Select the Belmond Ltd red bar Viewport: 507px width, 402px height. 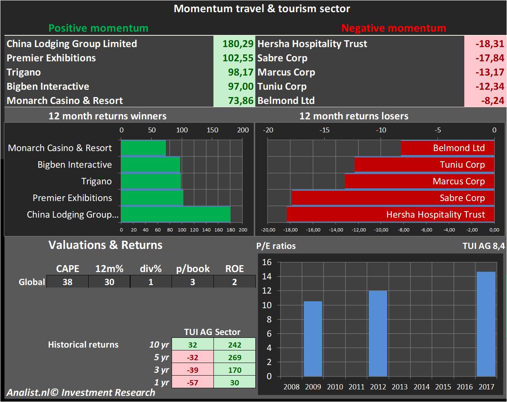(447, 148)
